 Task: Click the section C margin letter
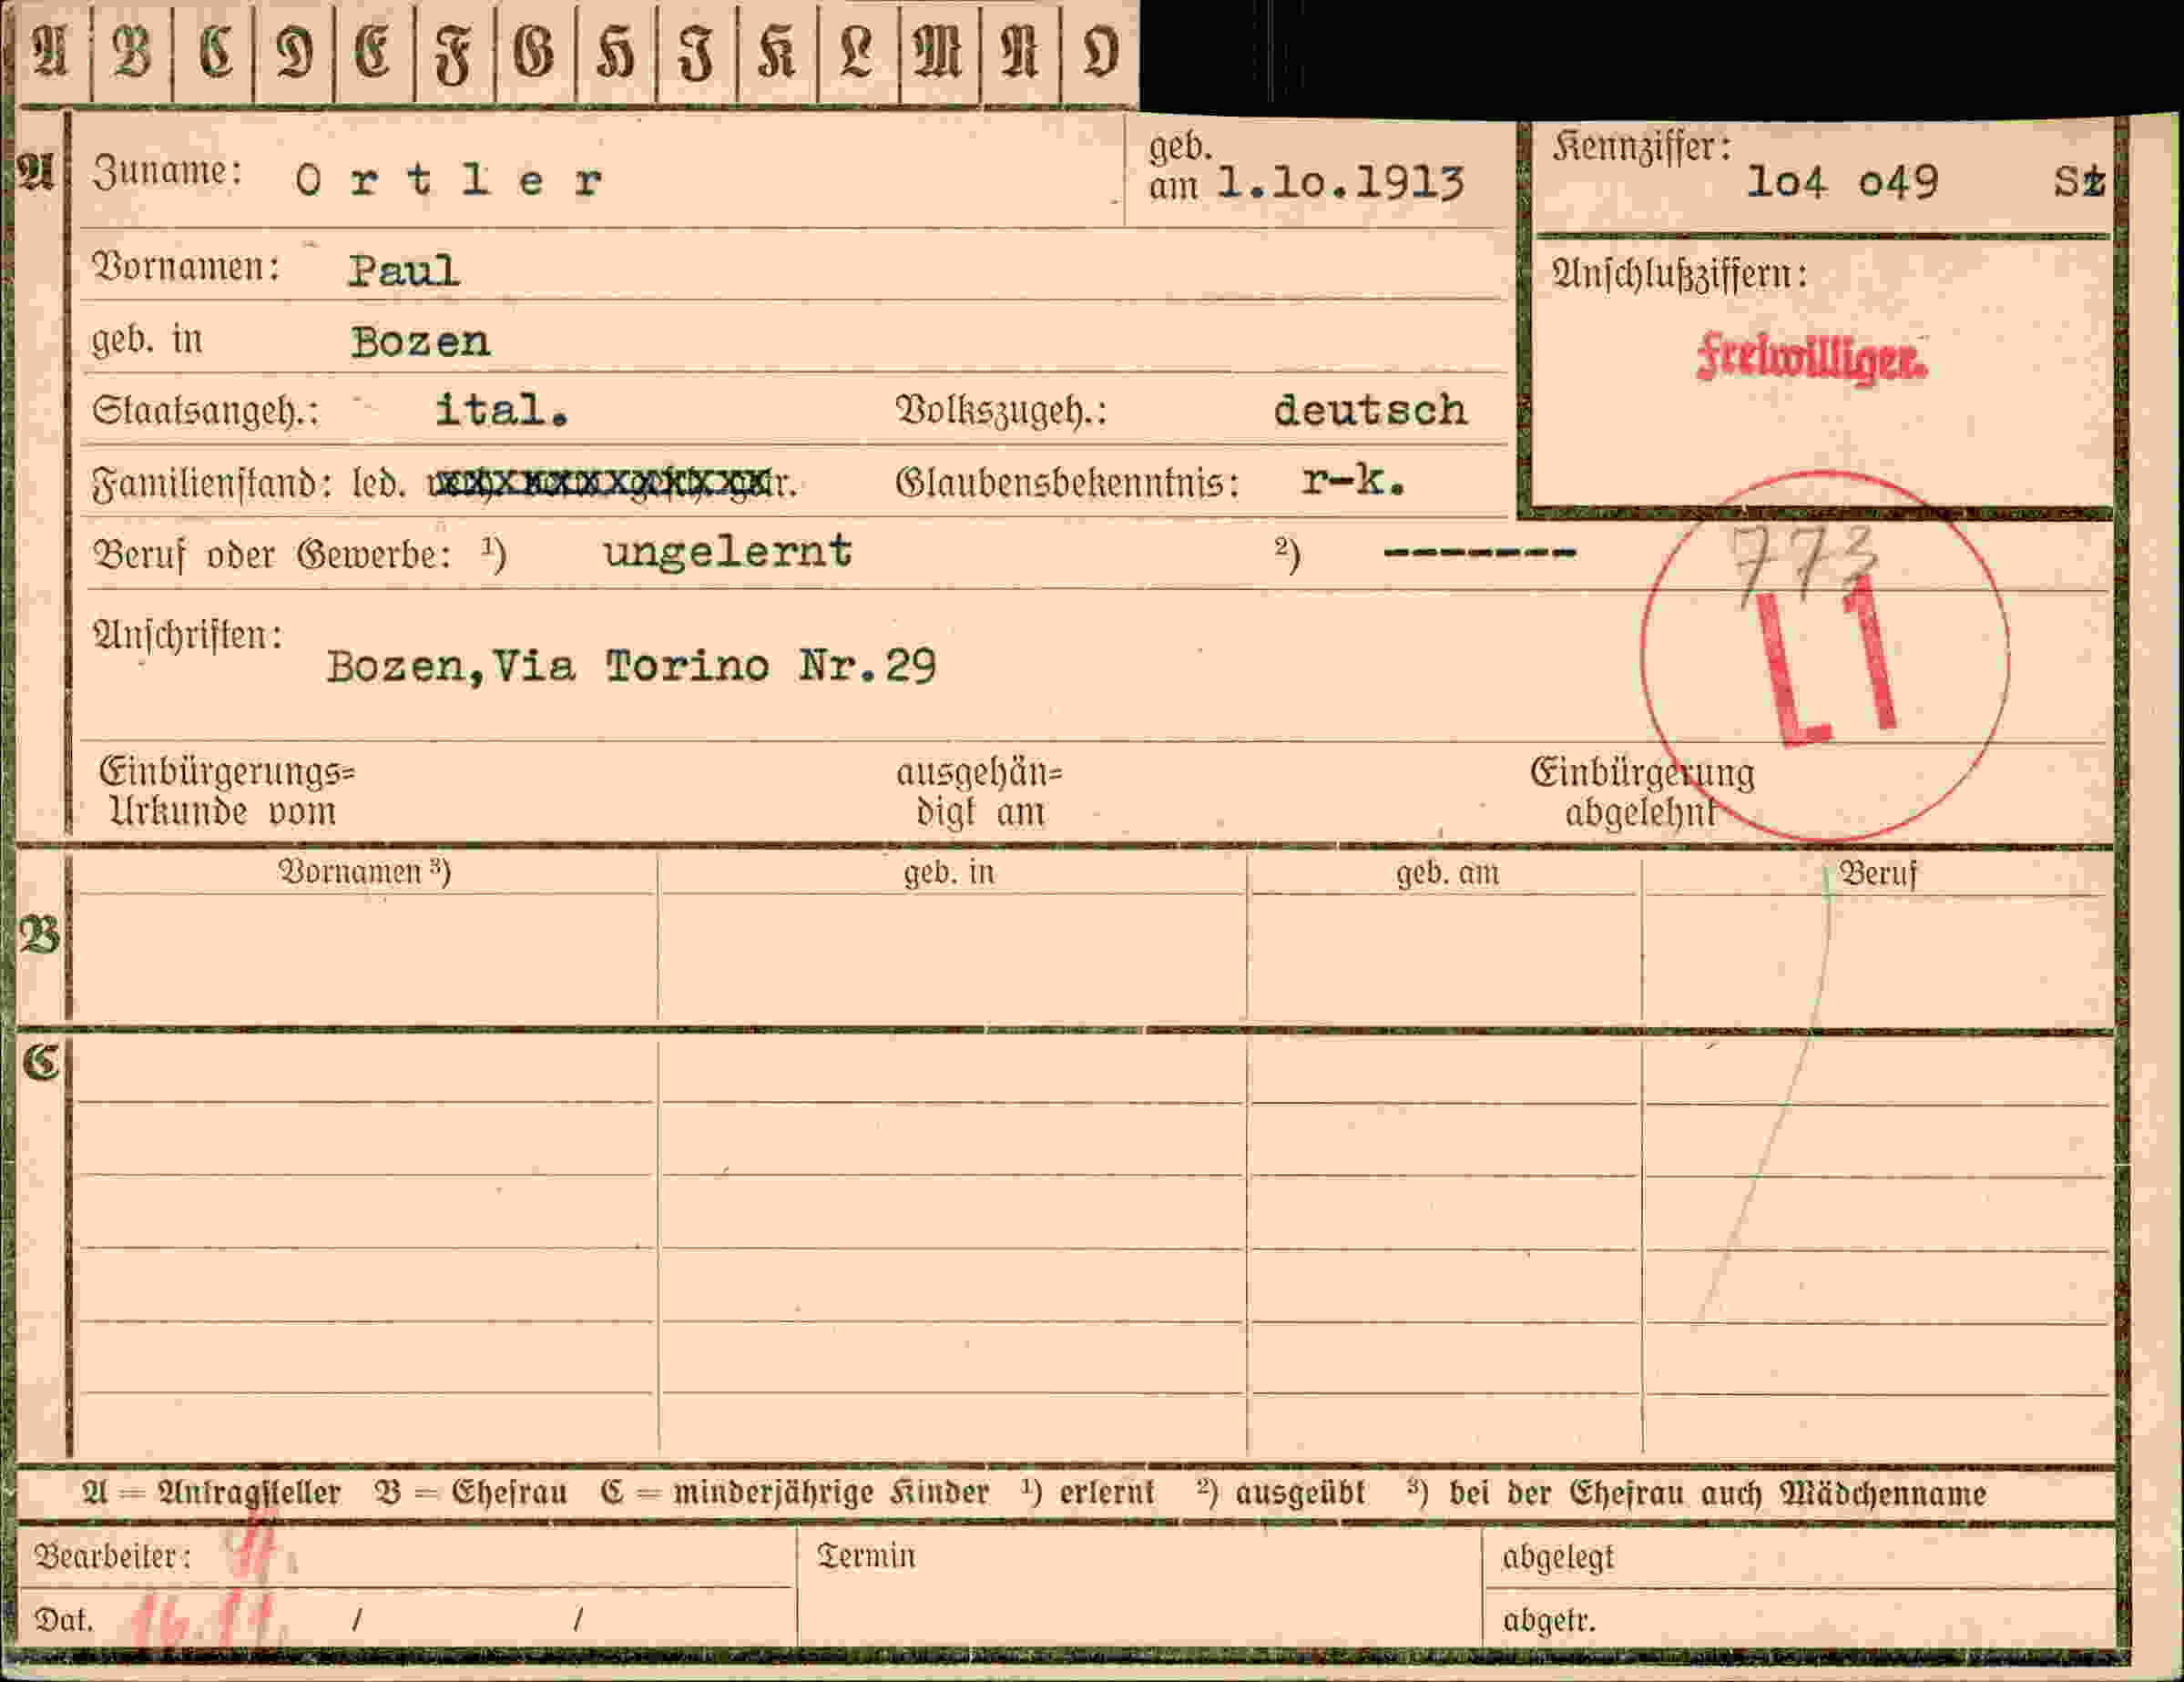[41, 1062]
